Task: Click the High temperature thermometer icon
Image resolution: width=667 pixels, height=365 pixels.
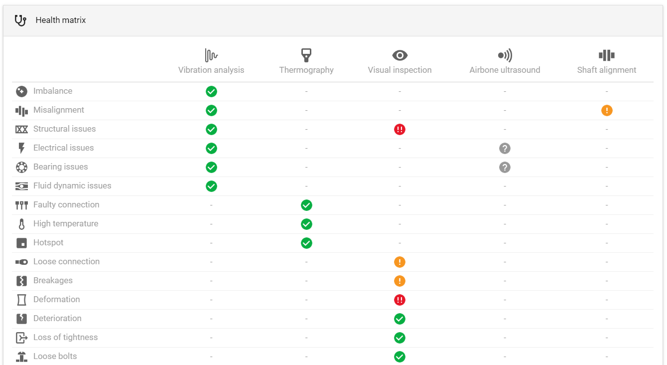Action: pos(21,224)
